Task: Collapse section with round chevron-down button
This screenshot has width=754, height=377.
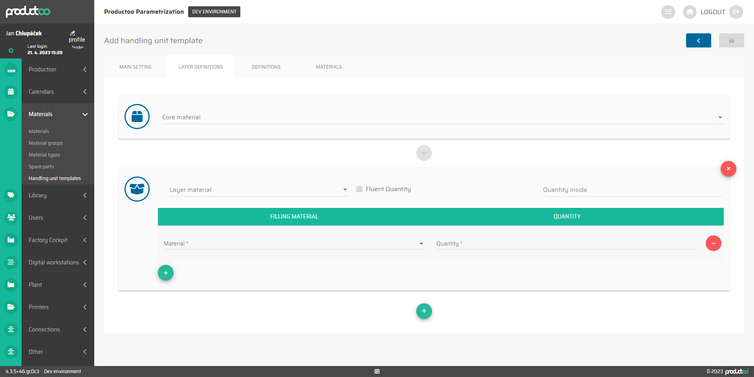Action: point(424,153)
